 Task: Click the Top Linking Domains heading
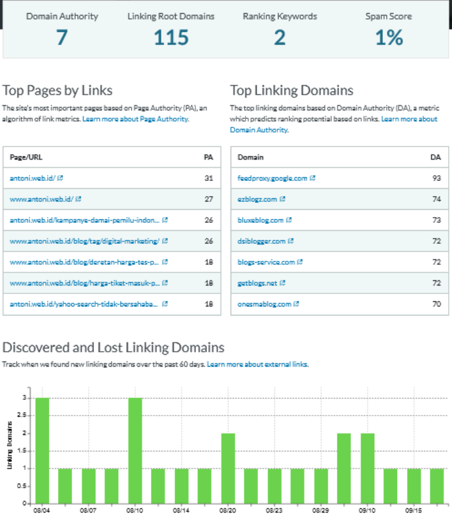291,91
